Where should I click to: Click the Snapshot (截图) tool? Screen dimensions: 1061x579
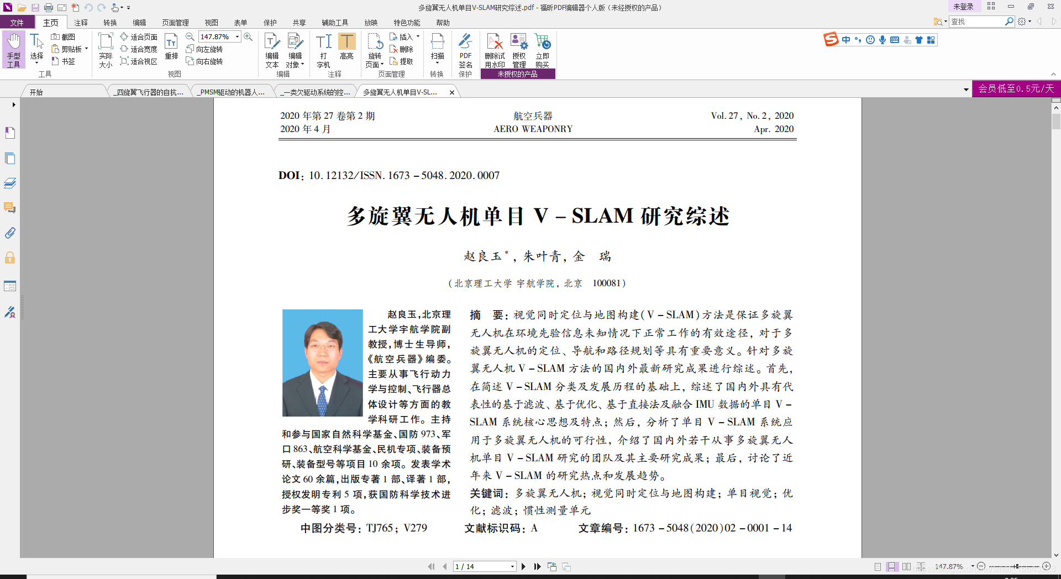63,37
